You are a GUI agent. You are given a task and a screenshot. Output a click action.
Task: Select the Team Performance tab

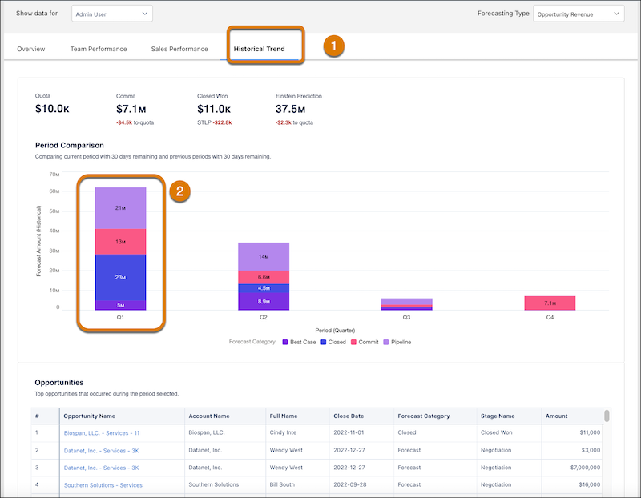[x=100, y=49]
